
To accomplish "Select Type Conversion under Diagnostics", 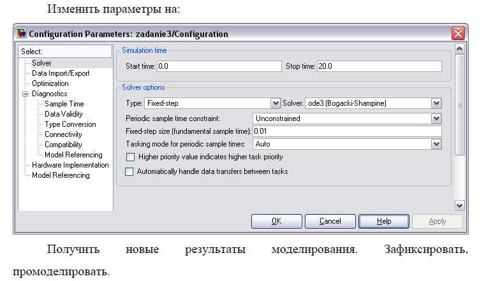I will point(70,124).
